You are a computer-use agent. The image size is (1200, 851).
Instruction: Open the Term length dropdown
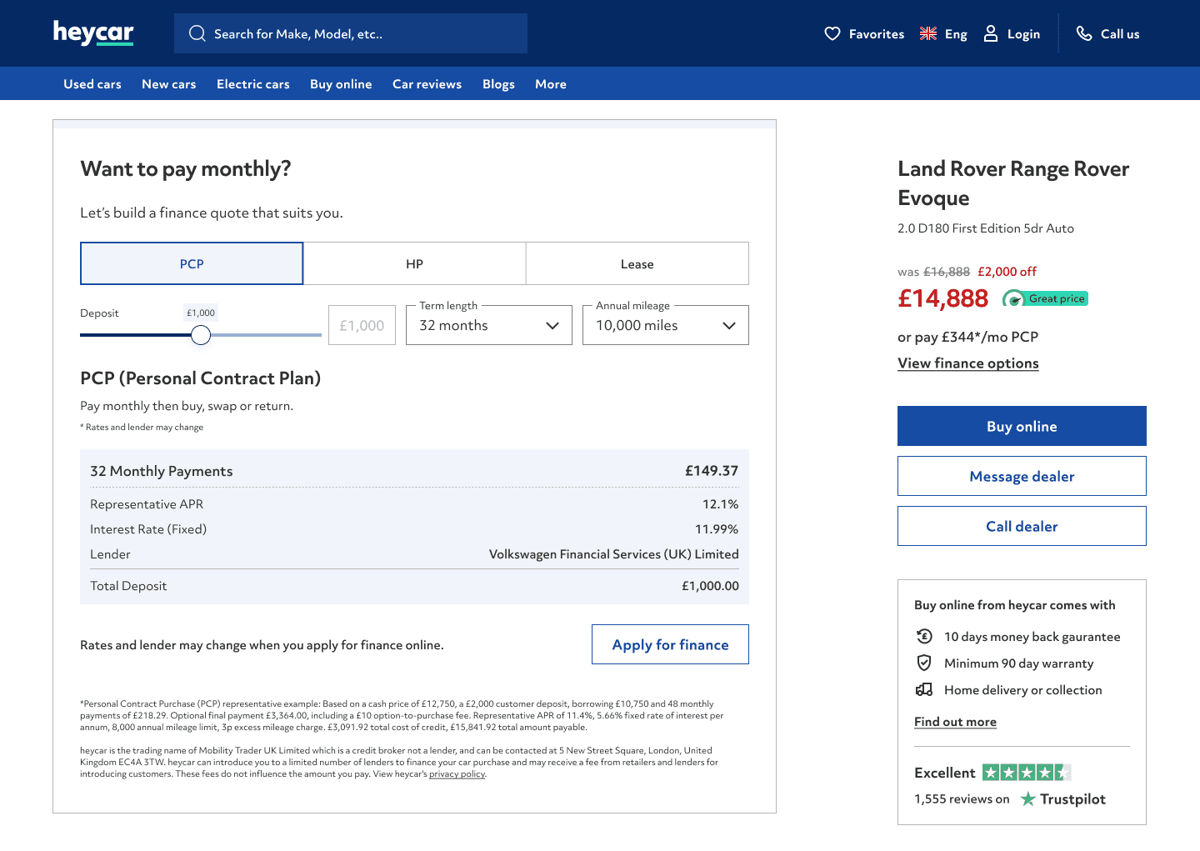click(x=489, y=325)
